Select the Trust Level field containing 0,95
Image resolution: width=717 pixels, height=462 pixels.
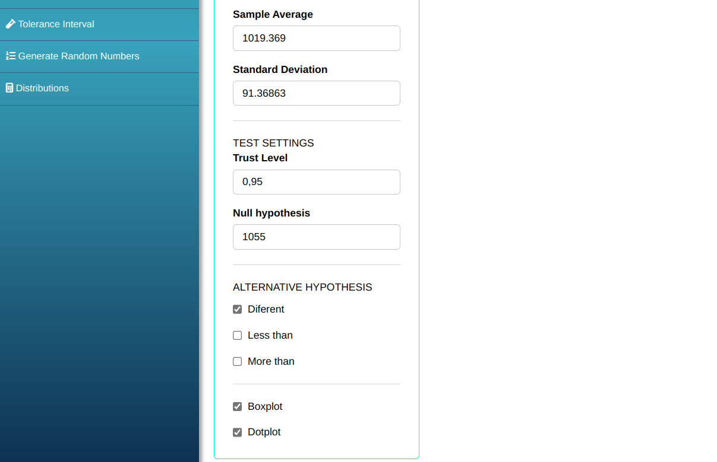tap(316, 182)
